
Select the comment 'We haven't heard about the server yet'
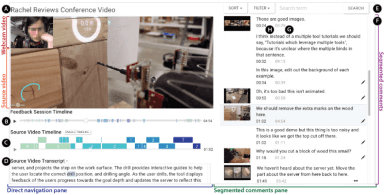pos(306,172)
